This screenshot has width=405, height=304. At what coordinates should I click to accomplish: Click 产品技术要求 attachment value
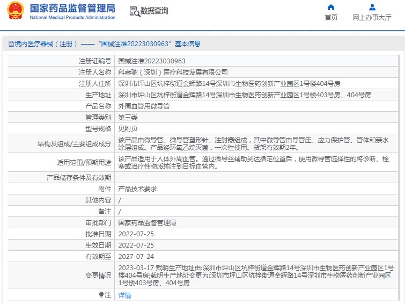138,189
